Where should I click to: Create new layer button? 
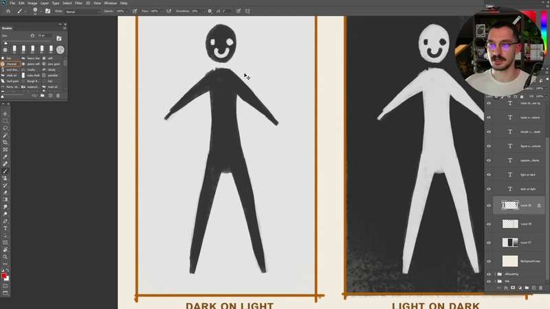coord(534,288)
